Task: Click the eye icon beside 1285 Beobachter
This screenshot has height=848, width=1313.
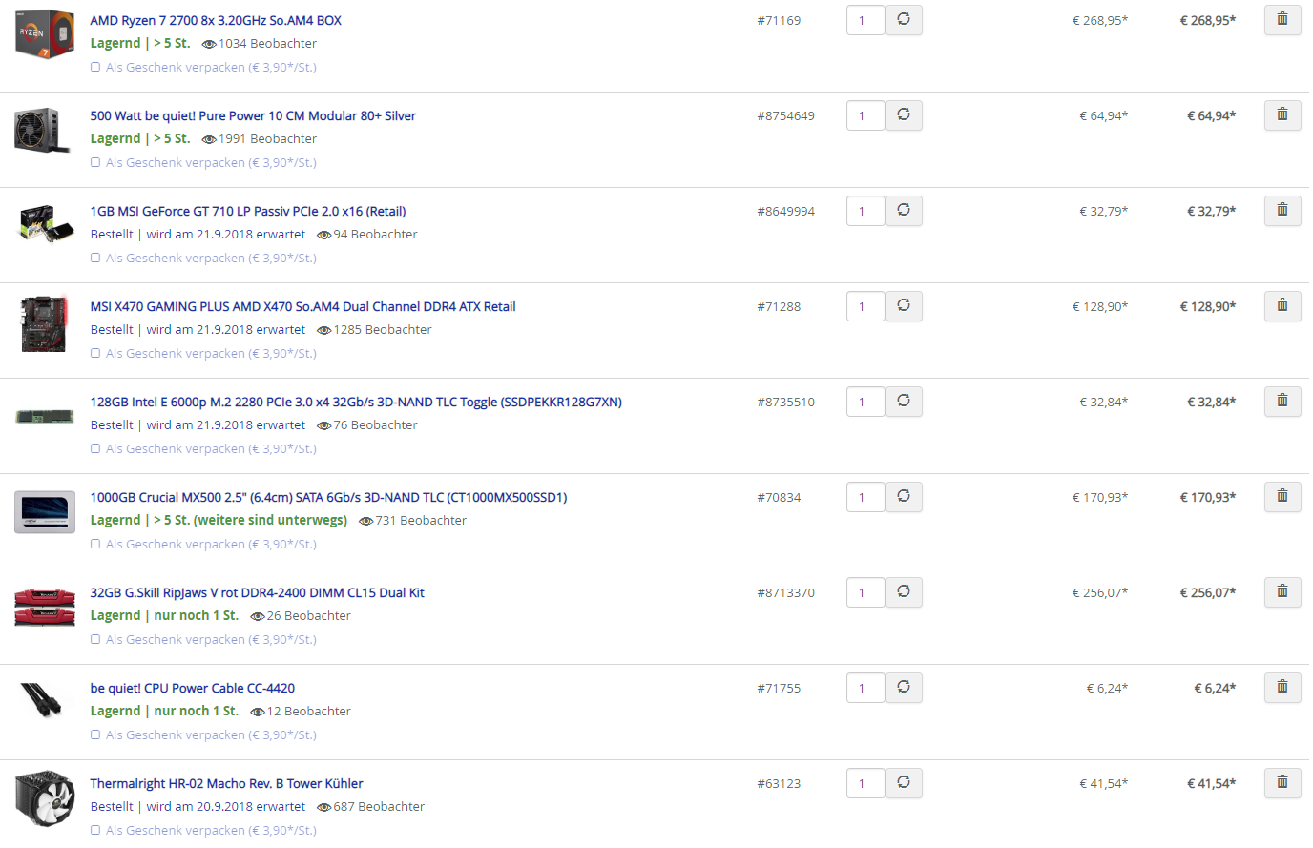Action: tap(324, 330)
